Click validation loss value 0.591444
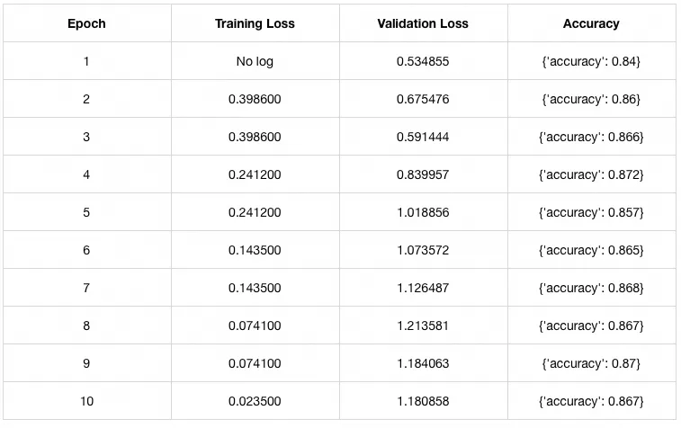 tap(423, 137)
